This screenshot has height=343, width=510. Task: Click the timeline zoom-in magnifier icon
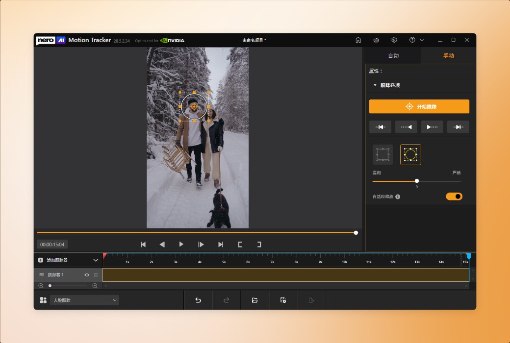pyautogui.click(x=95, y=286)
